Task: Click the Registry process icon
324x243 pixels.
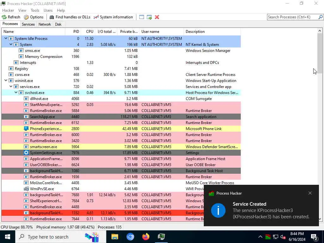Action: tap(11, 69)
